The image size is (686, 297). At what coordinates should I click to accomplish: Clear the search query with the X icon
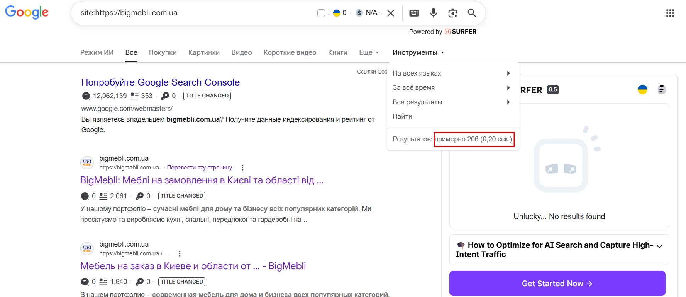tap(391, 13)
